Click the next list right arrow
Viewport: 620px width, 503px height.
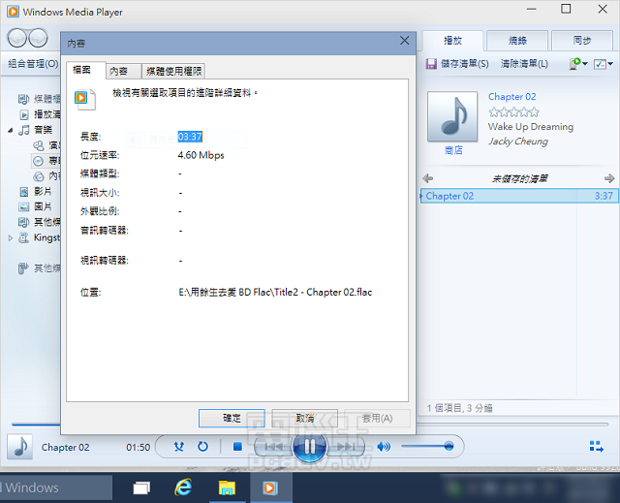(609, 178)
